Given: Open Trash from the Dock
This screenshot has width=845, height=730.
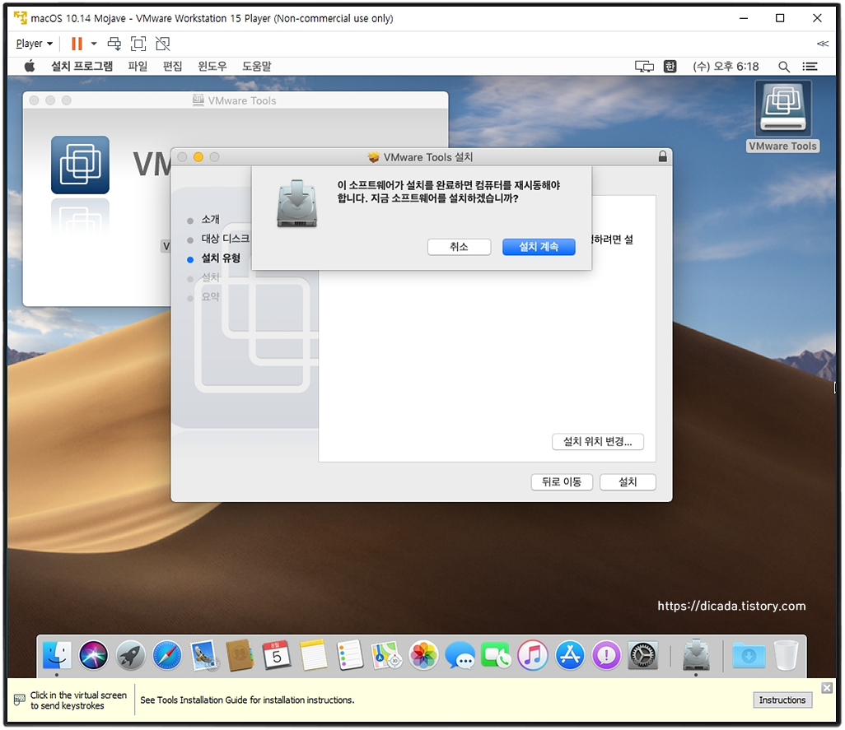Looking at the screenshot, I should (x=786, y=655).
